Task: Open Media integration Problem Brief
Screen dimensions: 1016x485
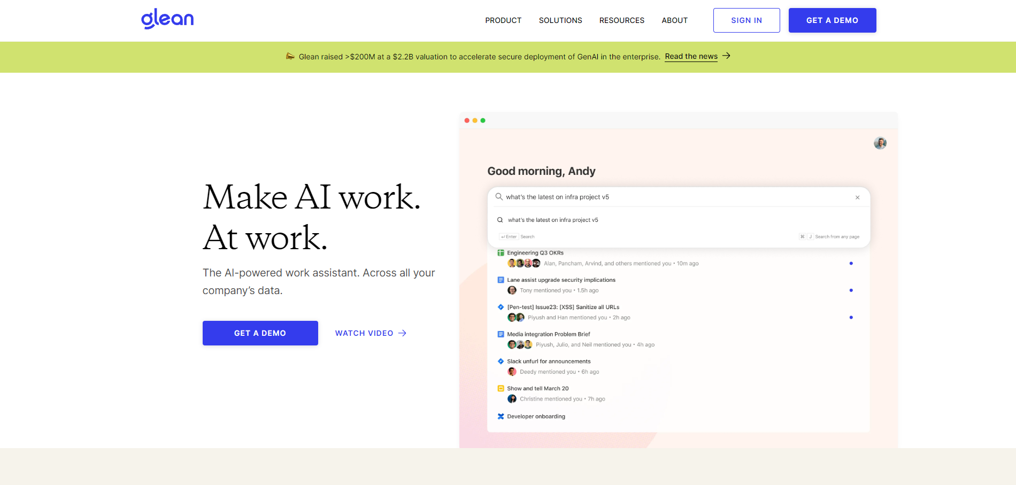Action: [549, 334]
